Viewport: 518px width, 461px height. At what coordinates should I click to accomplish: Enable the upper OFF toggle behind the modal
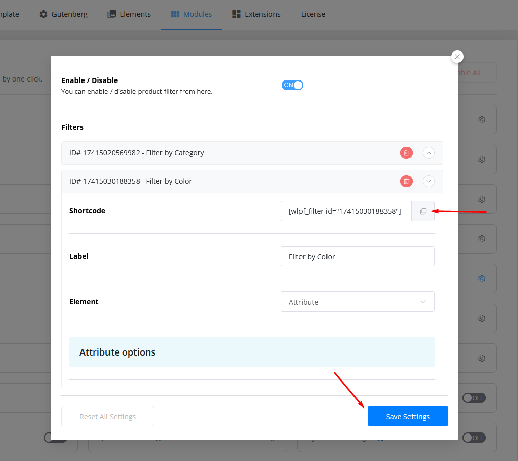coord(474,398)
